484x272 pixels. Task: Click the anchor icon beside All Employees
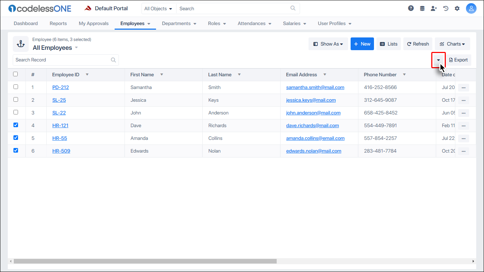pos(21,44)
